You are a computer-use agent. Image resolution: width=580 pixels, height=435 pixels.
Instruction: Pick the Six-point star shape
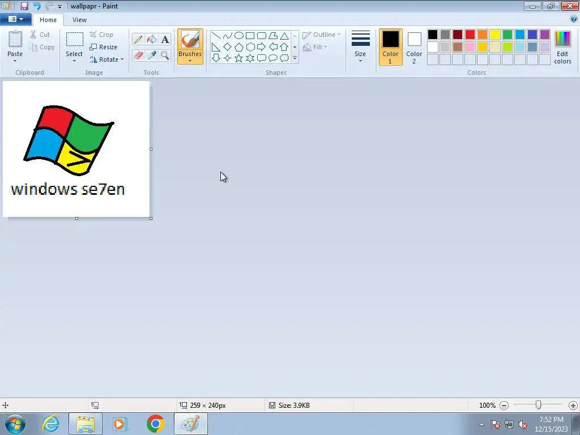[x=250, y=58]
